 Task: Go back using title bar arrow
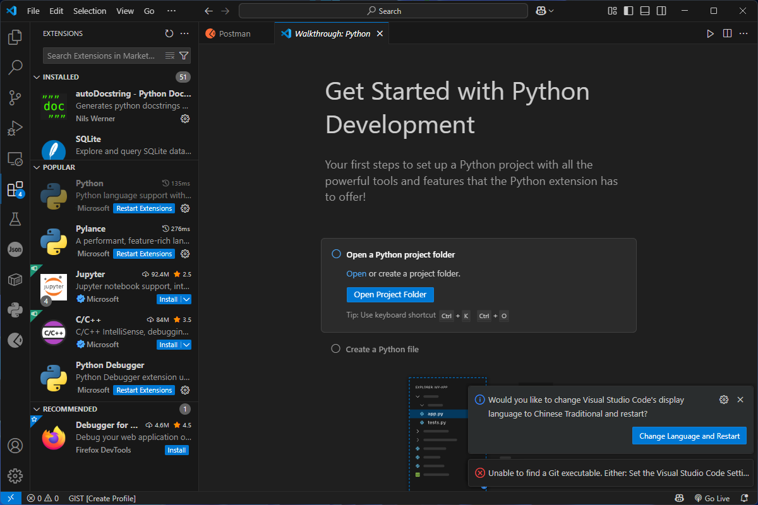pos(209,11)
